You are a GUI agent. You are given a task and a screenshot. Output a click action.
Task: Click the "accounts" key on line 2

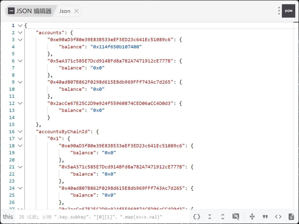(50, 33)
